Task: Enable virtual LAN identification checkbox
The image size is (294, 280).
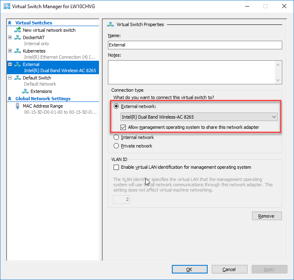Action: tap(116, 167)
